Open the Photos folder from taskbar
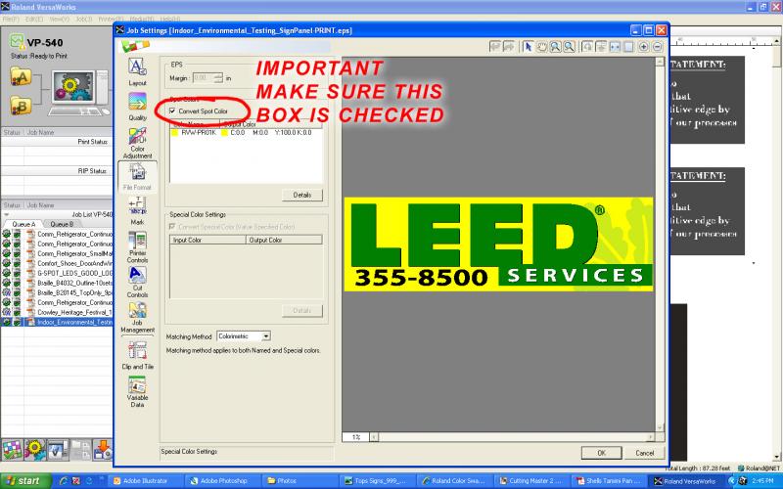783x489 pixels. click(x=299, y=481)
